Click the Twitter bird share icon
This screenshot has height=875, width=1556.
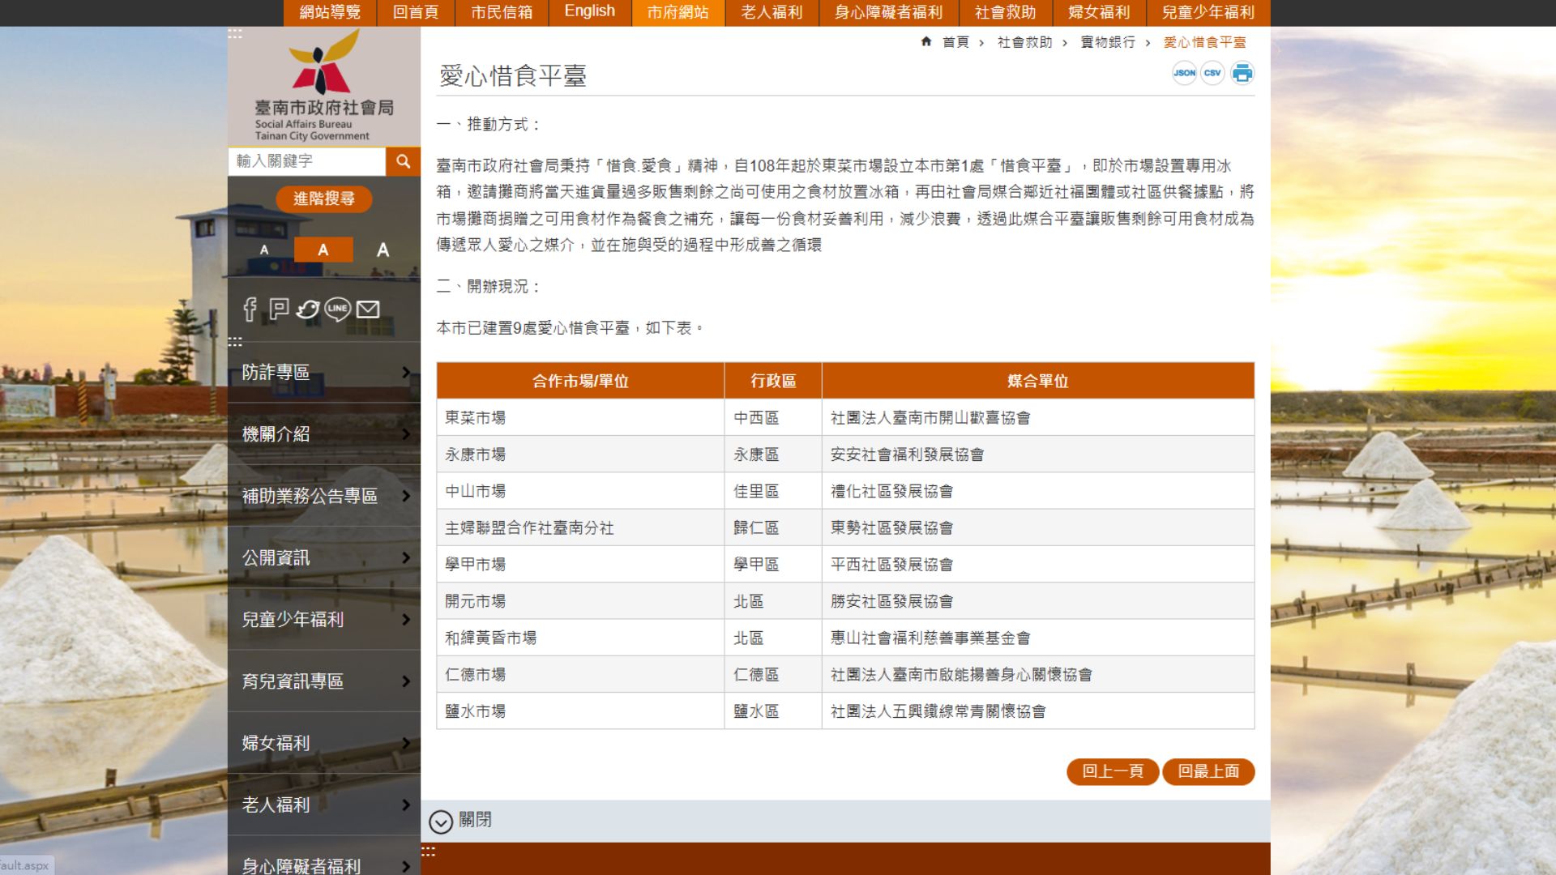(x=308, y=309)
